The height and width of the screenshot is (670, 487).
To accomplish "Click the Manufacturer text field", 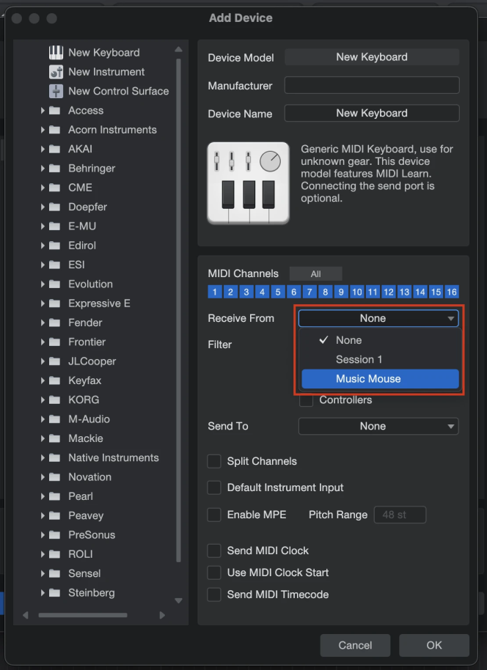I will [x=371, y=86].
